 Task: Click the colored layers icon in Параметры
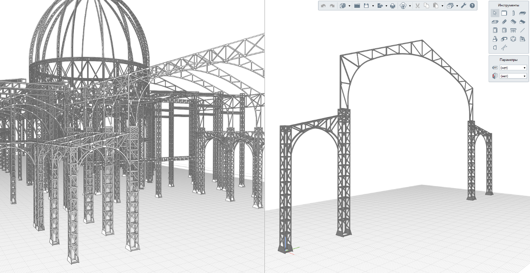(495, 76)
